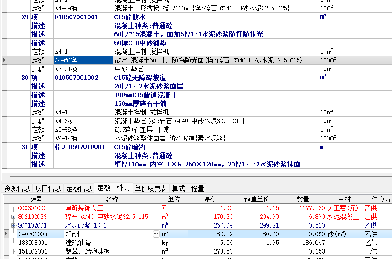The width and height of the screenshot is (392, 259).
Task: Expand the 802102023 碎石 material row
Action: coord(14,217)
